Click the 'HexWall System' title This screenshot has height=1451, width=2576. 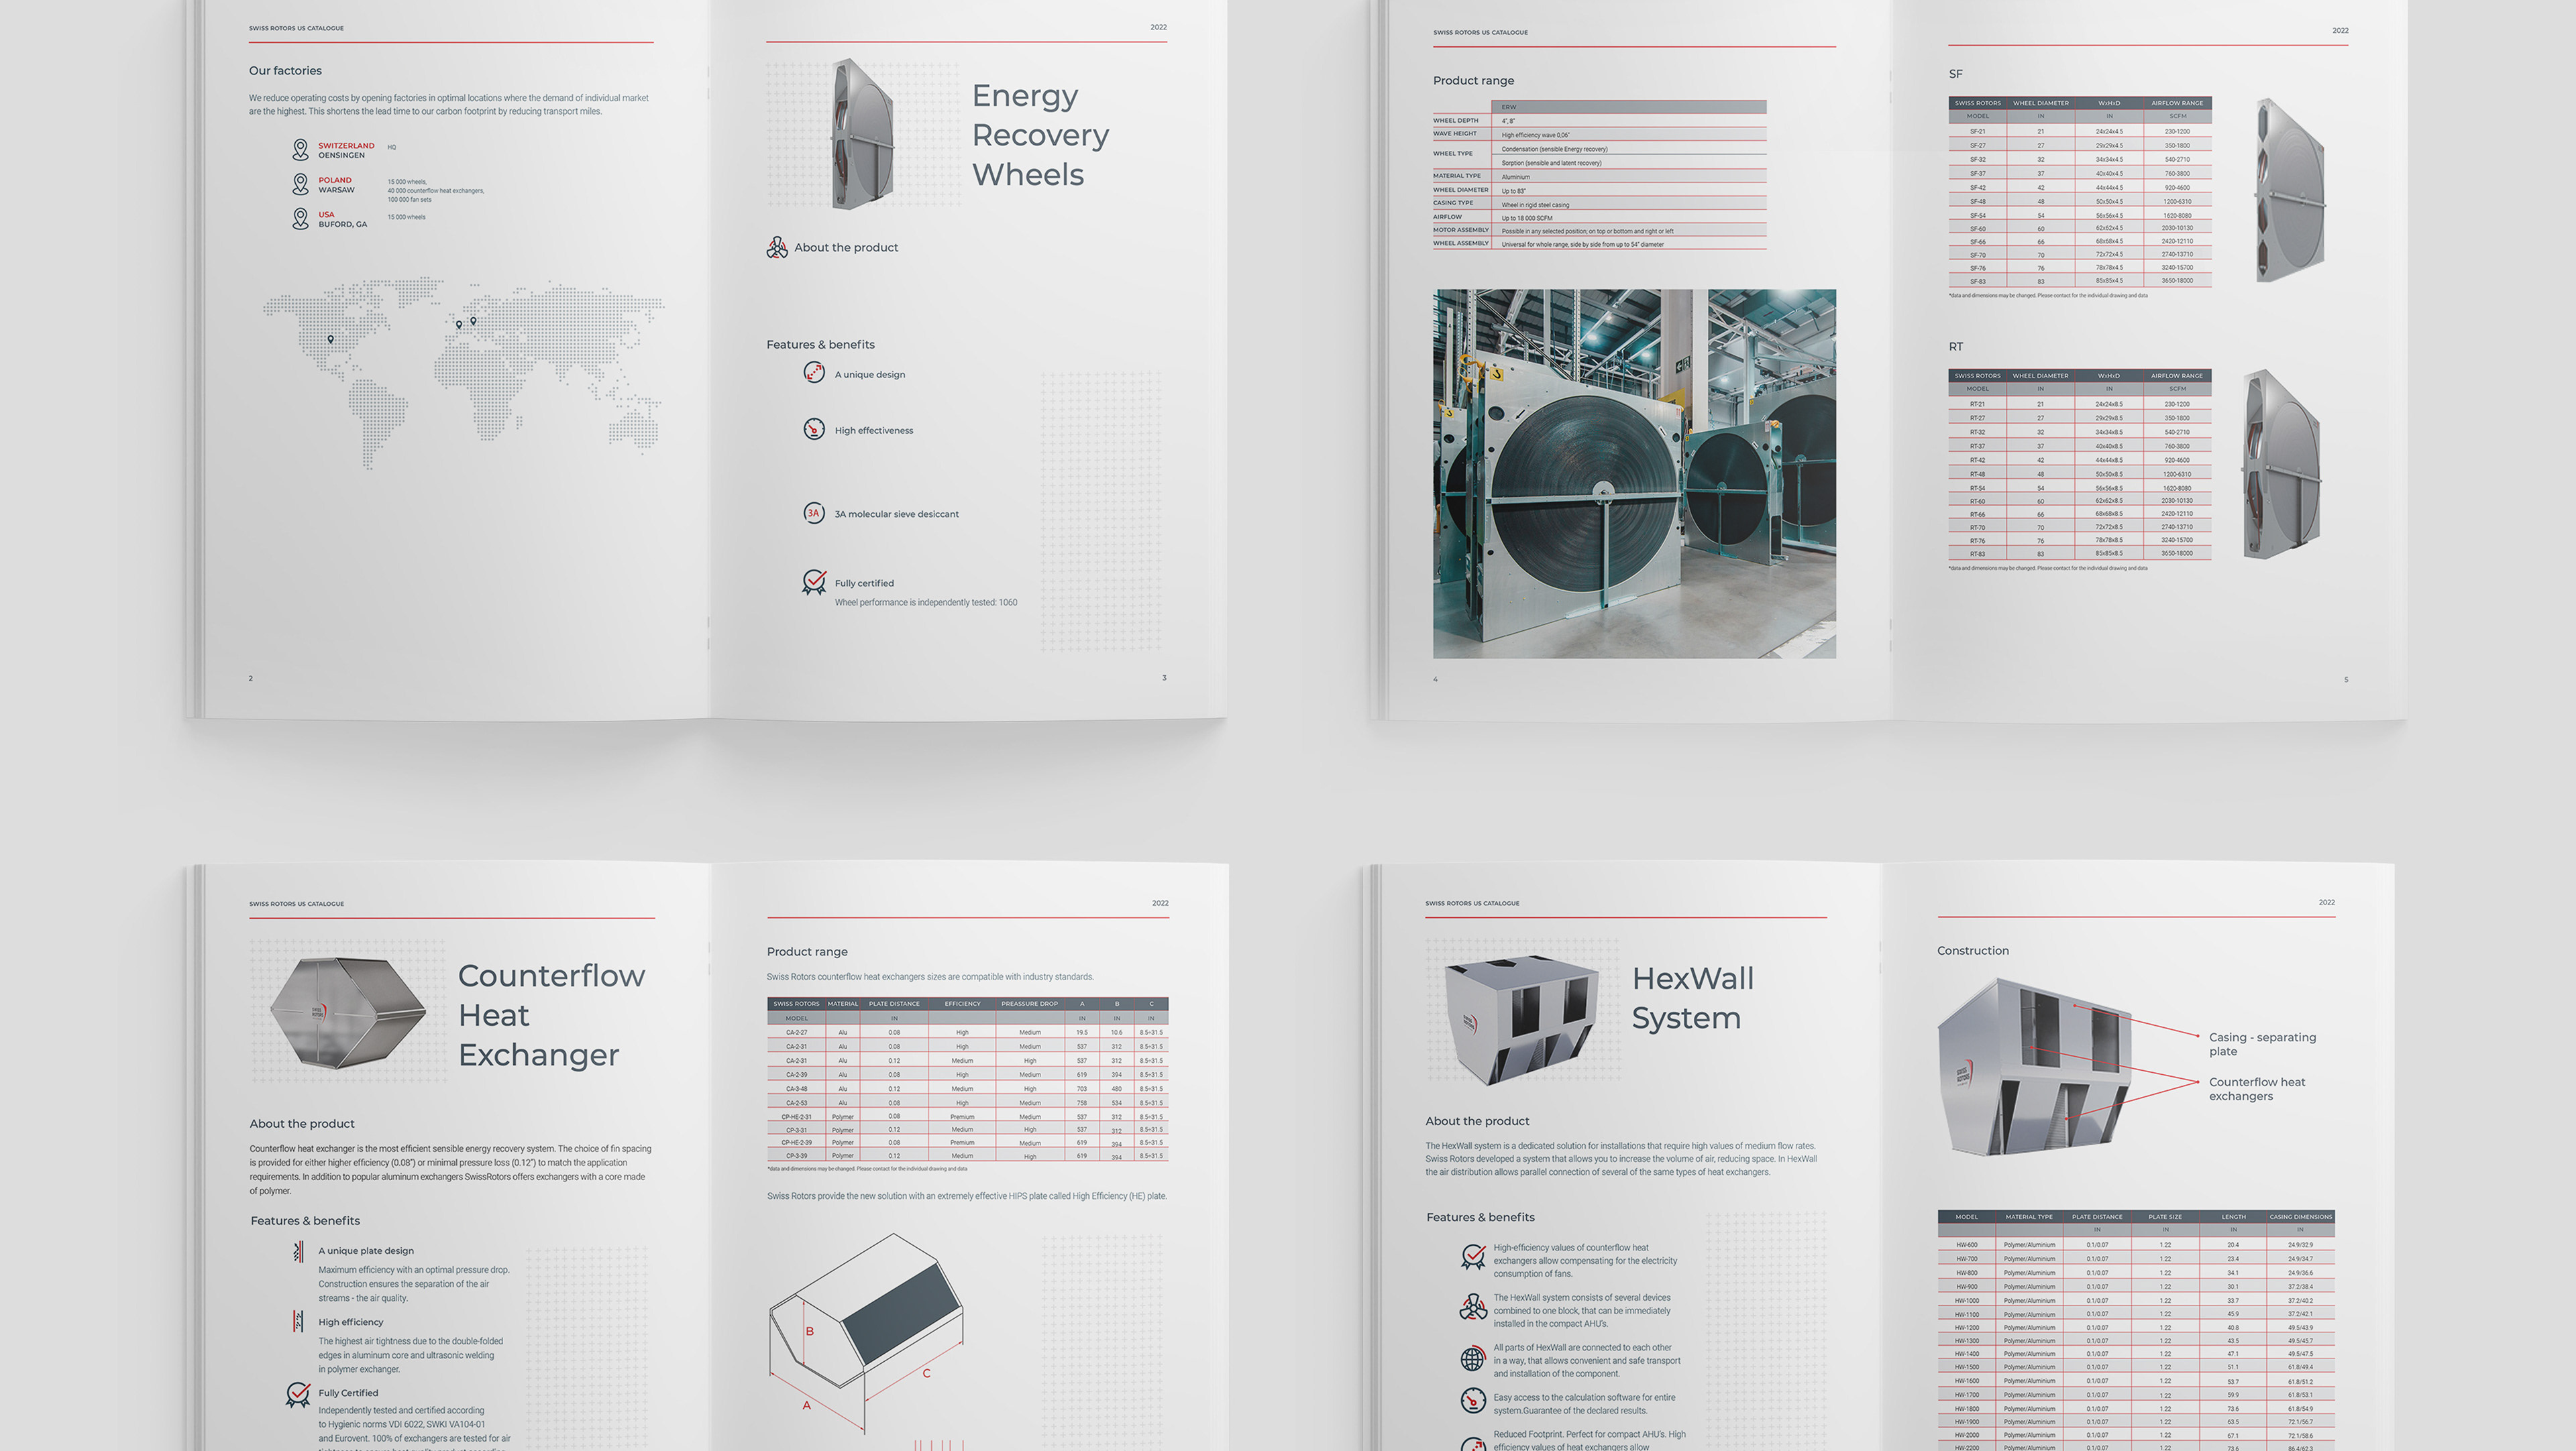click(x=1692, y=997)
